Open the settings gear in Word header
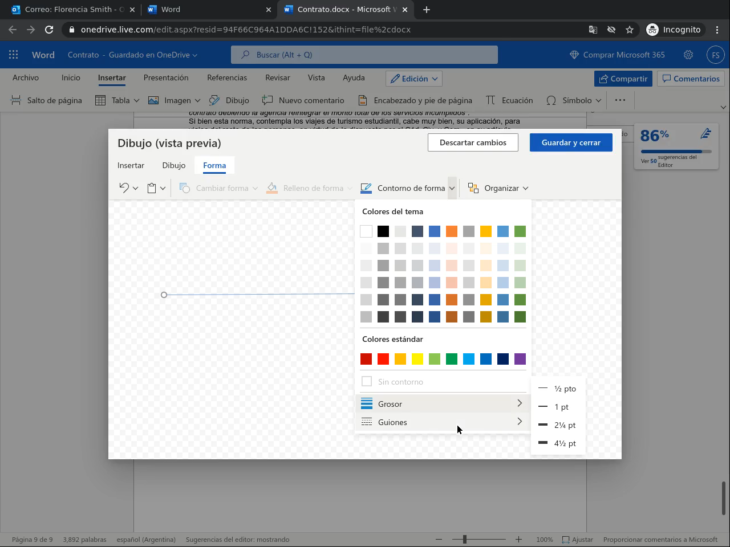The height and width of the screenshot is (547, 730). click(688, 55)
